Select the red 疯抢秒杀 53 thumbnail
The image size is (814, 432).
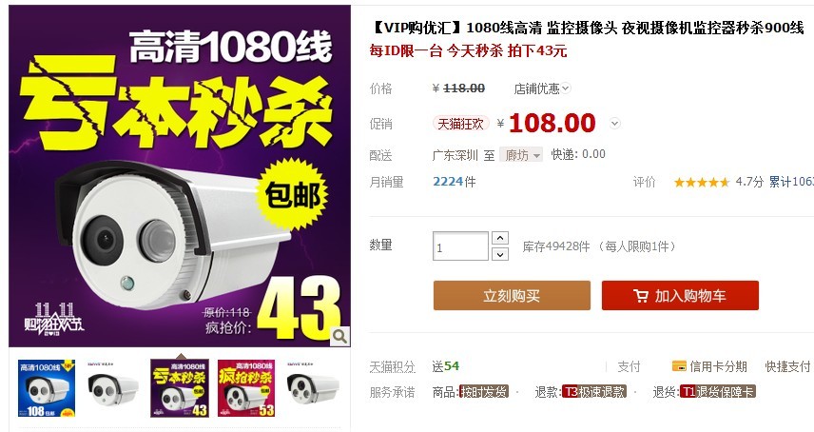click(x=246, y=388)
